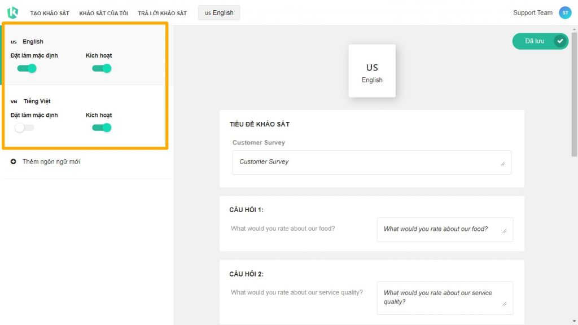Toggle English Kích hoạt switch

tap(102, 68)
